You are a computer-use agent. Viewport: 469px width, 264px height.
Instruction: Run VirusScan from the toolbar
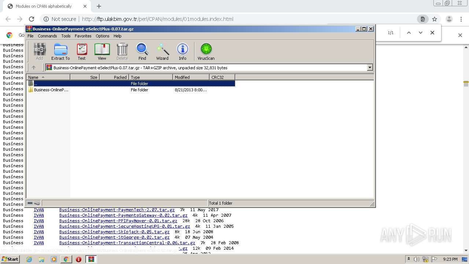(206, 51)
